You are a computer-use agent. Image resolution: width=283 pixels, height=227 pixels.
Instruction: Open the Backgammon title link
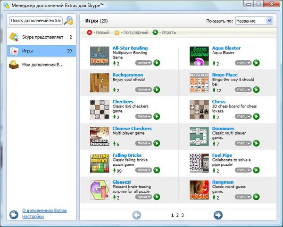pyautogui.click(x=128, y=75)
